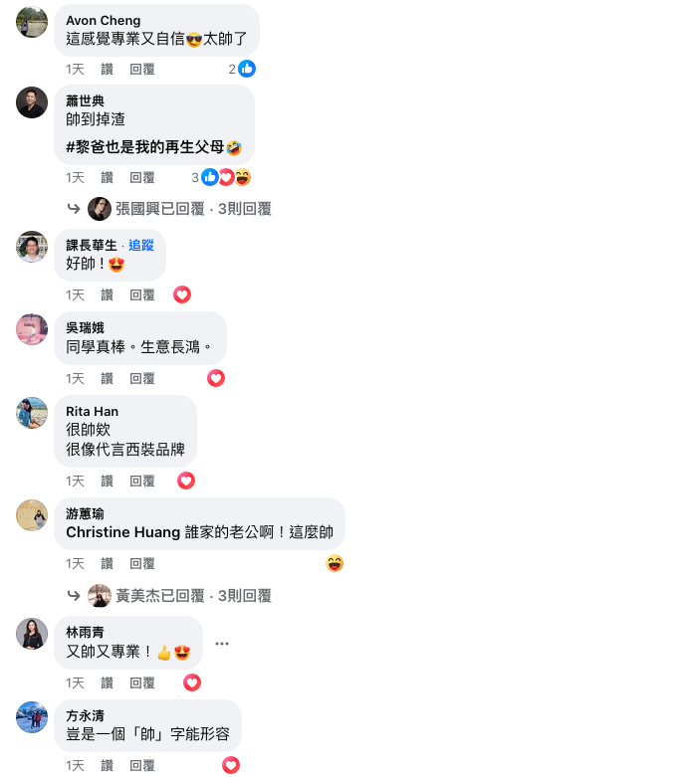Screen dimensions: 677x777
Task: Click the heart reaction on 林雨青's comment
Action: pos(192,682)
